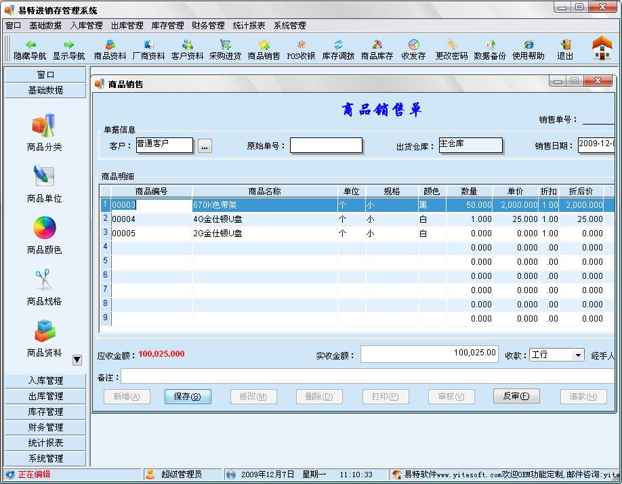Open 商品分类 in the sidebar
This screenshot has height=484, width=622.
pyautogui.click(x=43, y=132)
